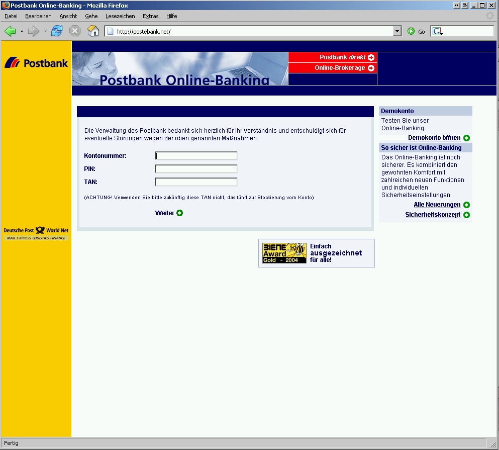This screenshot has width=499, height=450.
Task: Open the Sicherheitskonzept link
Action: [x=433, y=215]
